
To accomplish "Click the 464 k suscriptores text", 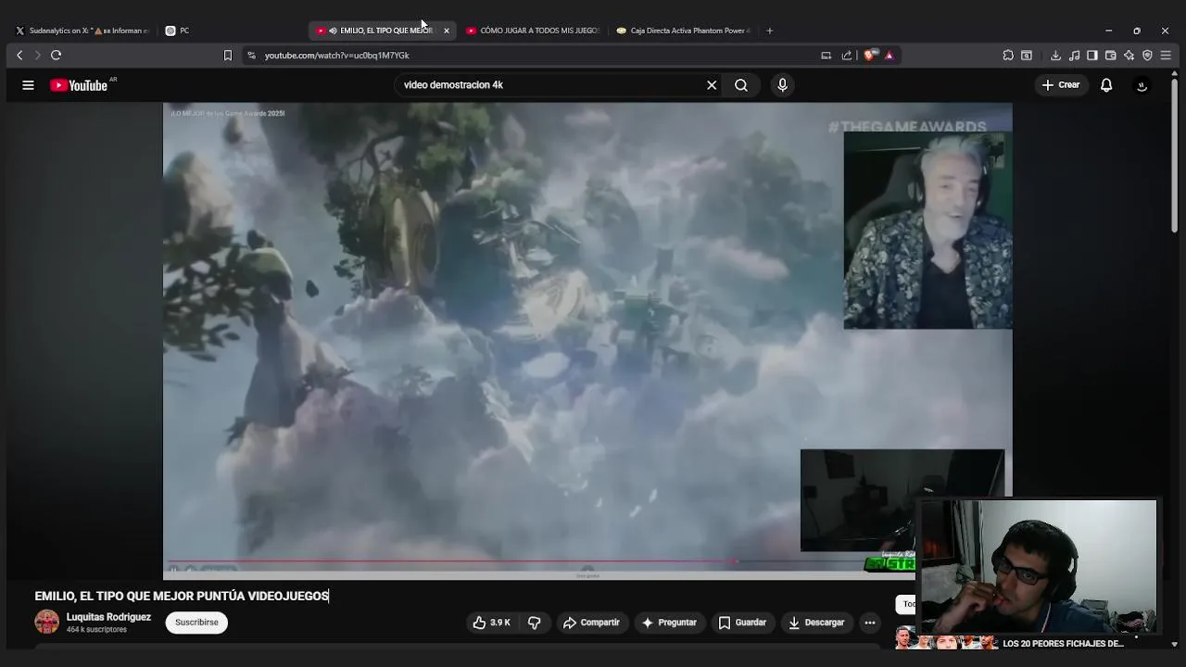I will [96, 630].
